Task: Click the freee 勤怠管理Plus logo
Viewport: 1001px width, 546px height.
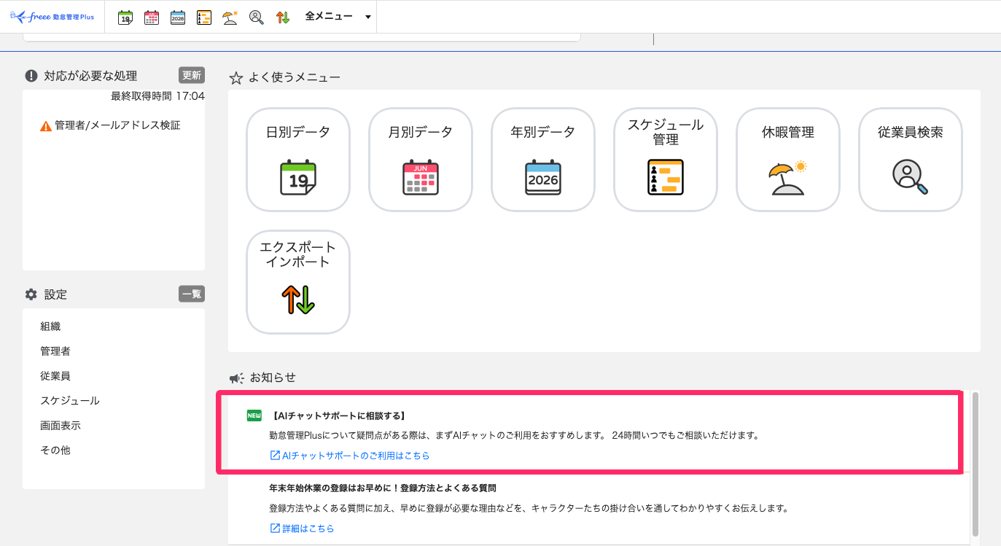Action: [52, 17]
